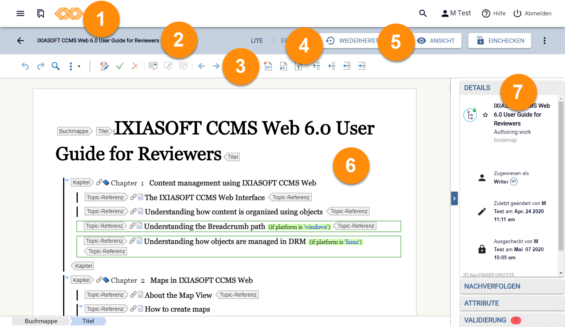Open the bookmarks icon in top bar
Viewport: 565px width, 327px height.
(41, 13)
